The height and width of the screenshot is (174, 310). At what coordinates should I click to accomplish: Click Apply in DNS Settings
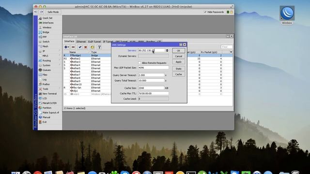coord(178,62)
